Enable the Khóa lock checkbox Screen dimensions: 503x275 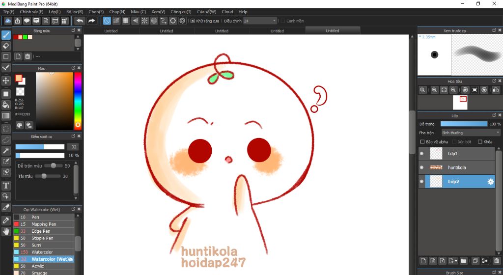pyautogui.click(x=480, y=141)
